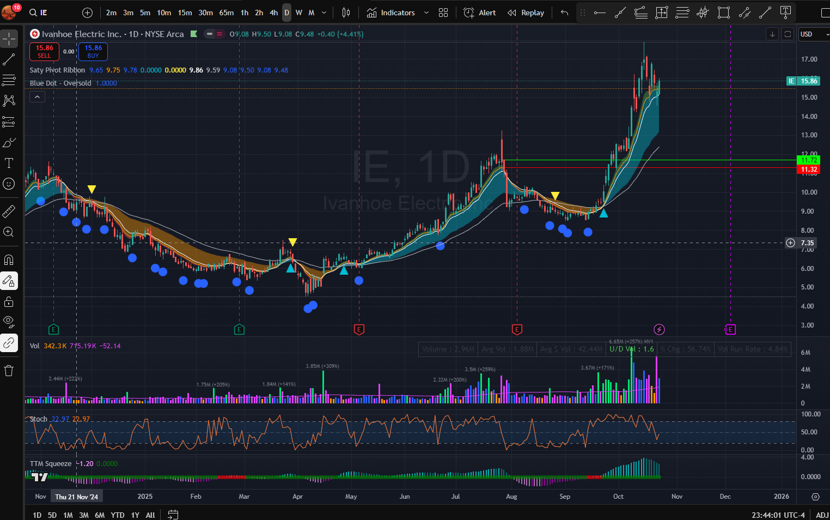Select the 65m timeframe
Screen dimensions: 830x520
click(x=227, y=13)
